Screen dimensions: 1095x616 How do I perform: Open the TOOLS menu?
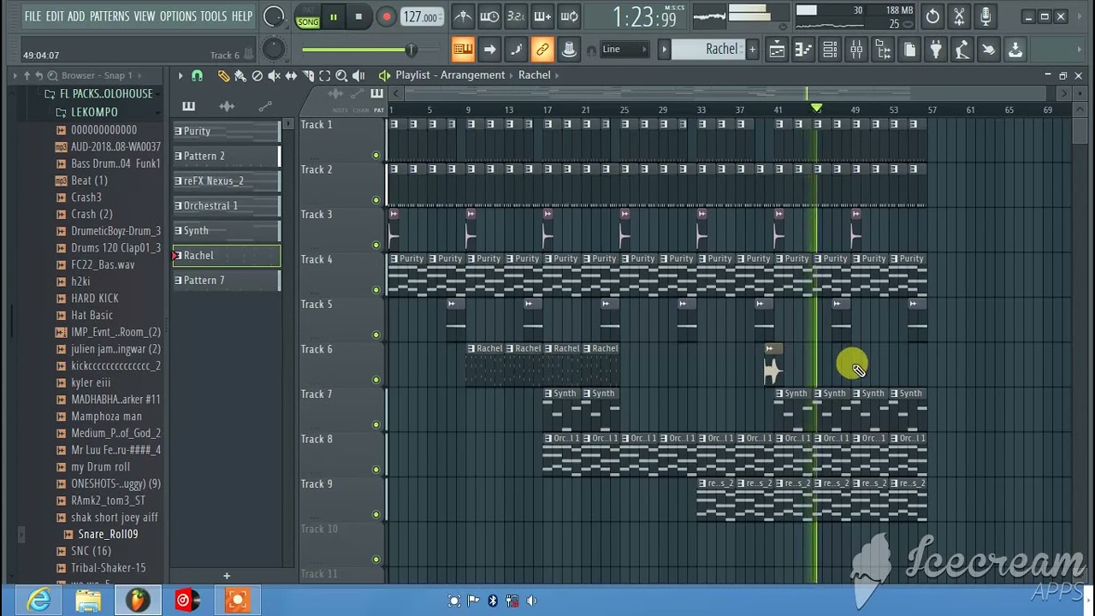[x=214, y=16]
